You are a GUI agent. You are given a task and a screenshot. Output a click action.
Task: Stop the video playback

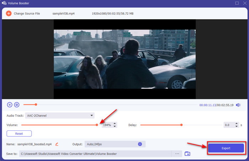pyautogui.click(x=16, y=104)
